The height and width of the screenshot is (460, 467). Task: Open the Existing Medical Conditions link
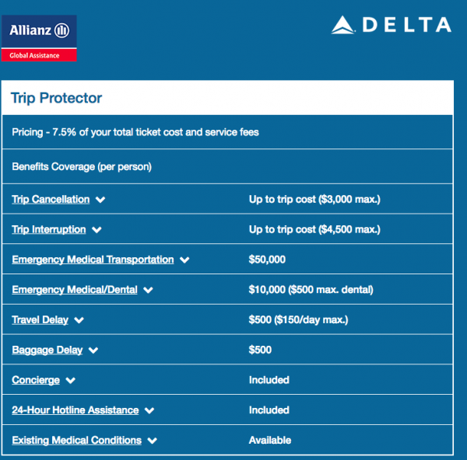[x=77, y=441]
